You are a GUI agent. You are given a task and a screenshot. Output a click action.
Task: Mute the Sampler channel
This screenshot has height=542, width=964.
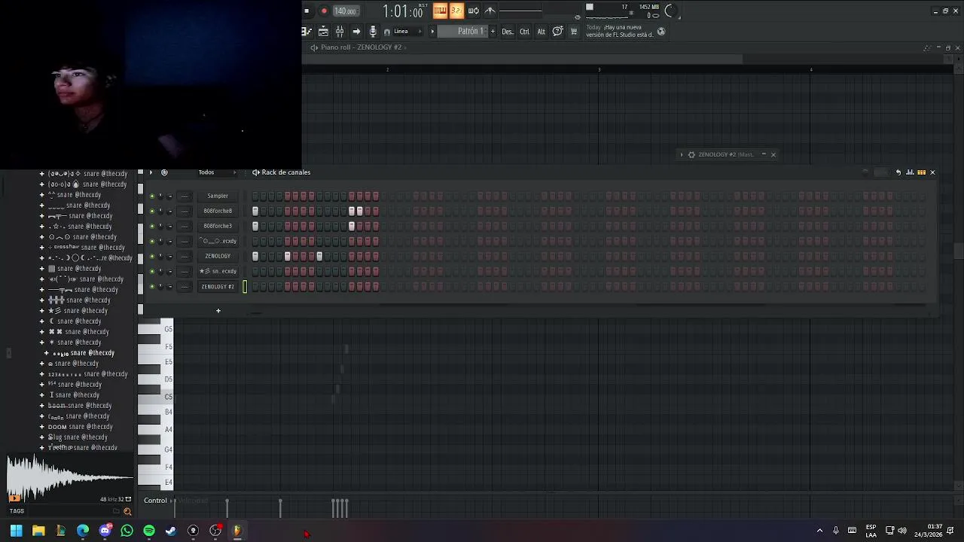[x=151, y=196]
